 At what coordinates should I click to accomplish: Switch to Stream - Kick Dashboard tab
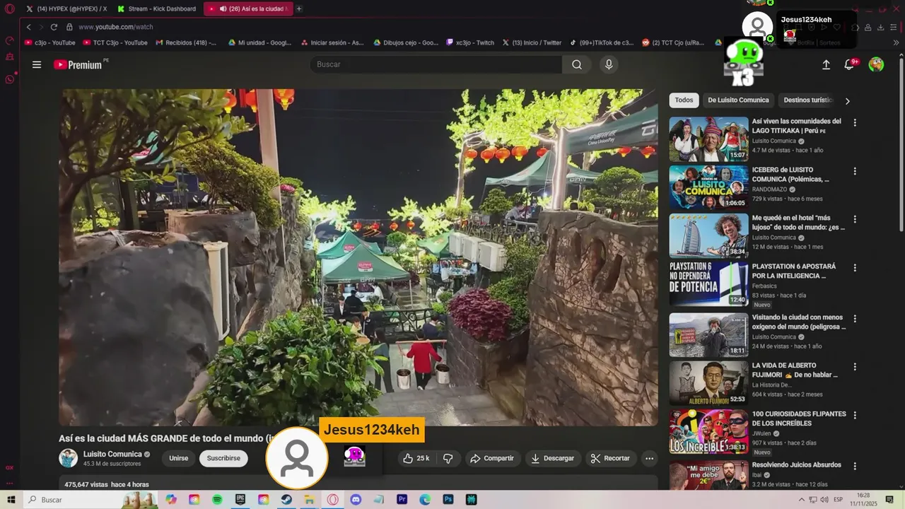tap(157, 8)
